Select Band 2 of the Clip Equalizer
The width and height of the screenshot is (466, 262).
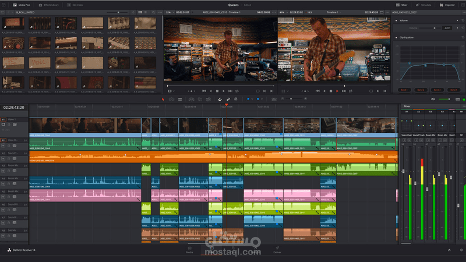(x=421, y=90)
